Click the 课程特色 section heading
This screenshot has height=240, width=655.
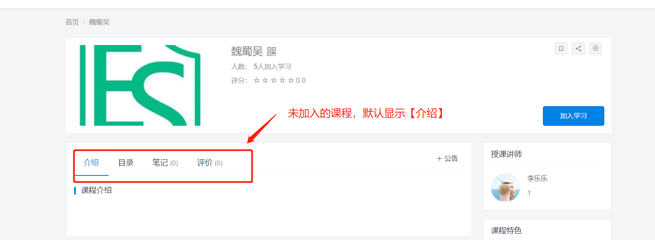coord(506,230)
